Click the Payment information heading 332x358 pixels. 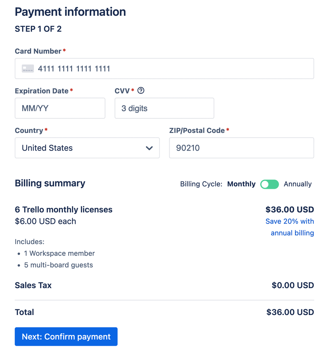[70, 12]
